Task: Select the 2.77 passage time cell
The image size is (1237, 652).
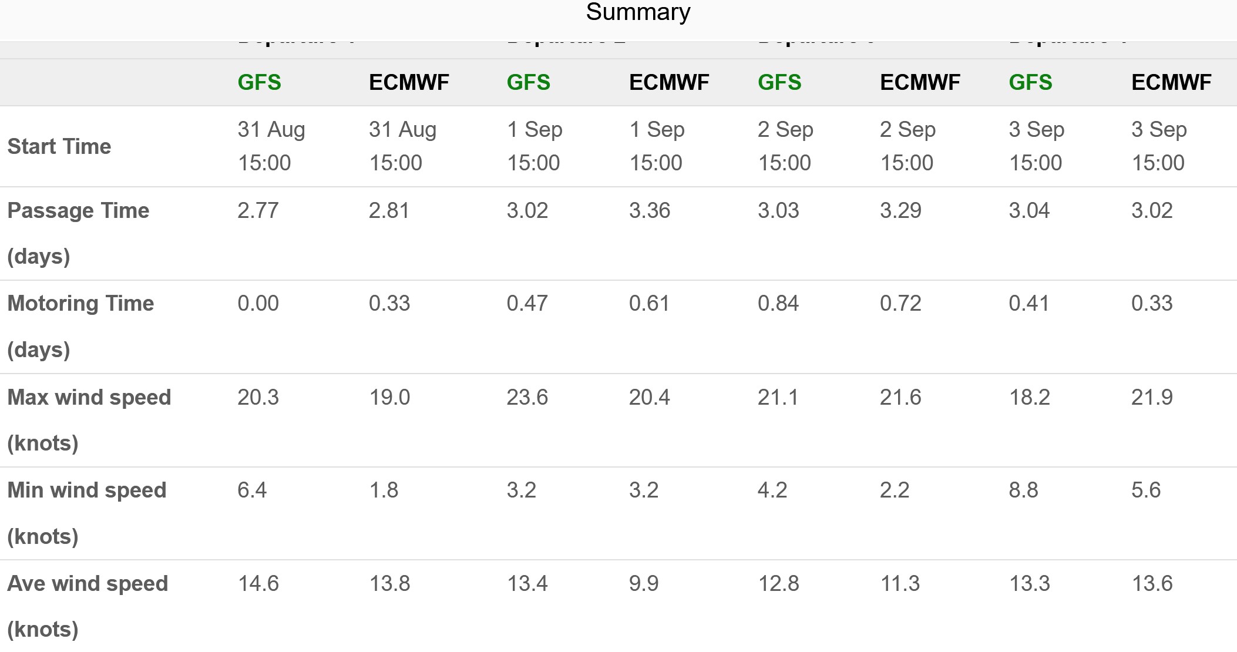Action: point(258,210)
